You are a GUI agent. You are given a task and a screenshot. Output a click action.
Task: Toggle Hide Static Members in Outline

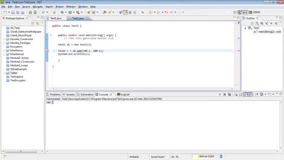(266, 24)
